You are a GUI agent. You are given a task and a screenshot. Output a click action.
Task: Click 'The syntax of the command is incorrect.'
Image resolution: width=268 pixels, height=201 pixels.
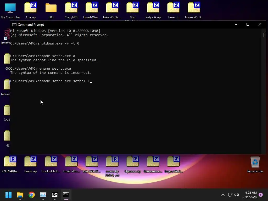pos(51,73)
